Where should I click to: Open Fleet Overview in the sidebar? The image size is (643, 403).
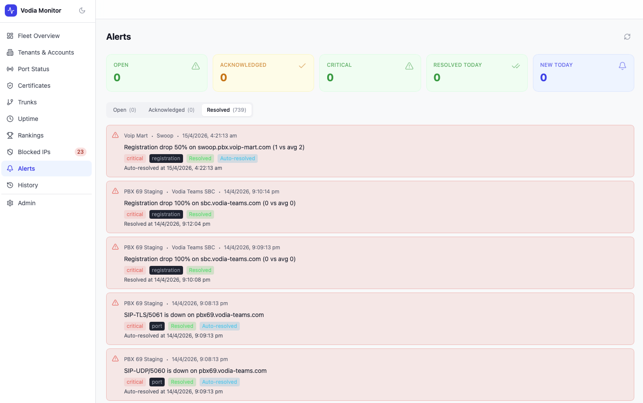(38, 36)
